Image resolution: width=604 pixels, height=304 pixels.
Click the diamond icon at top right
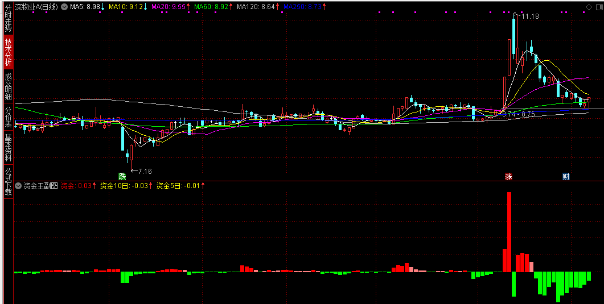[x=589, y=7]
